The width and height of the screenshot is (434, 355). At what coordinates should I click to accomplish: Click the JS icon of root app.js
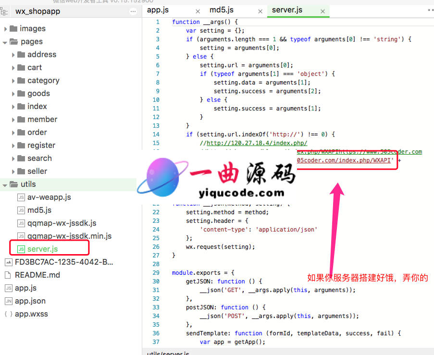[x=9, y=288]
